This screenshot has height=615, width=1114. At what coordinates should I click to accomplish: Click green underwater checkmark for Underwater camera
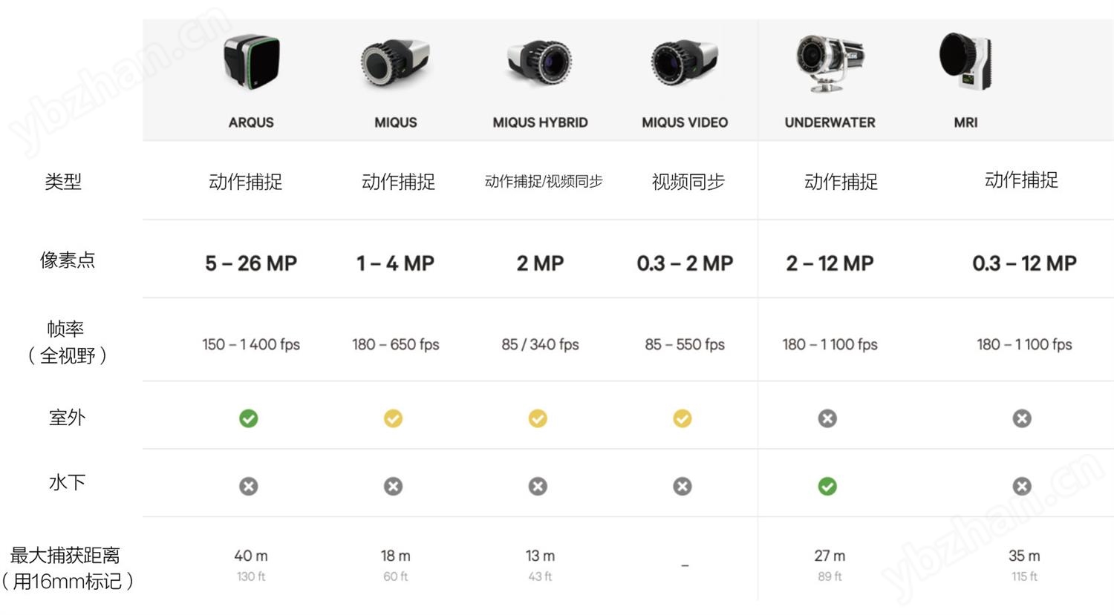[x=827, y=486]
